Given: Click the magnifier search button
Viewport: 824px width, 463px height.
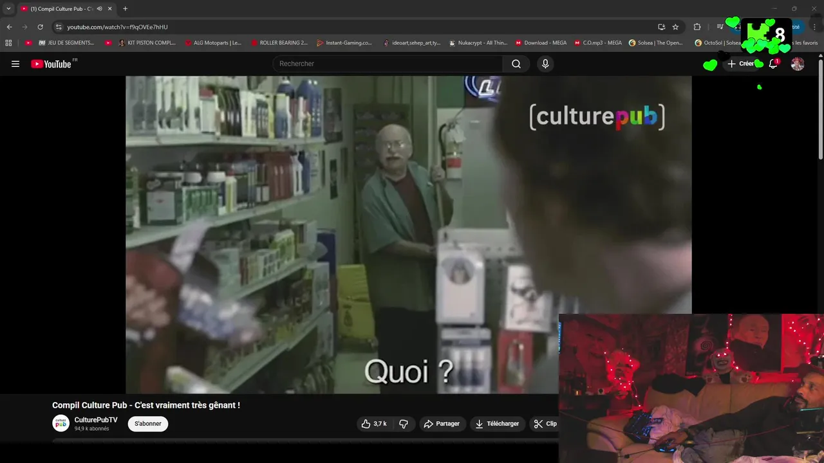Looking at the screenshot, I should click(516, 64).
